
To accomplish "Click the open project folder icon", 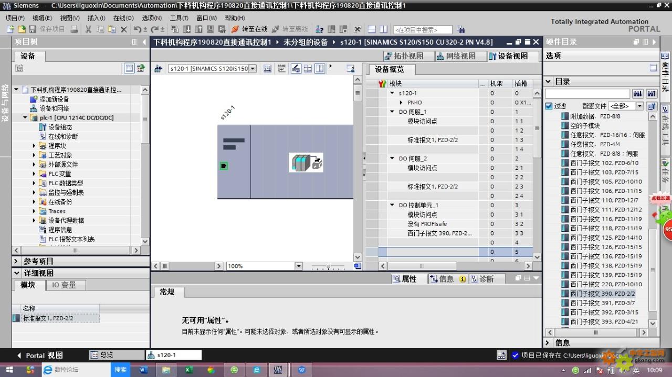I will 22,29.
